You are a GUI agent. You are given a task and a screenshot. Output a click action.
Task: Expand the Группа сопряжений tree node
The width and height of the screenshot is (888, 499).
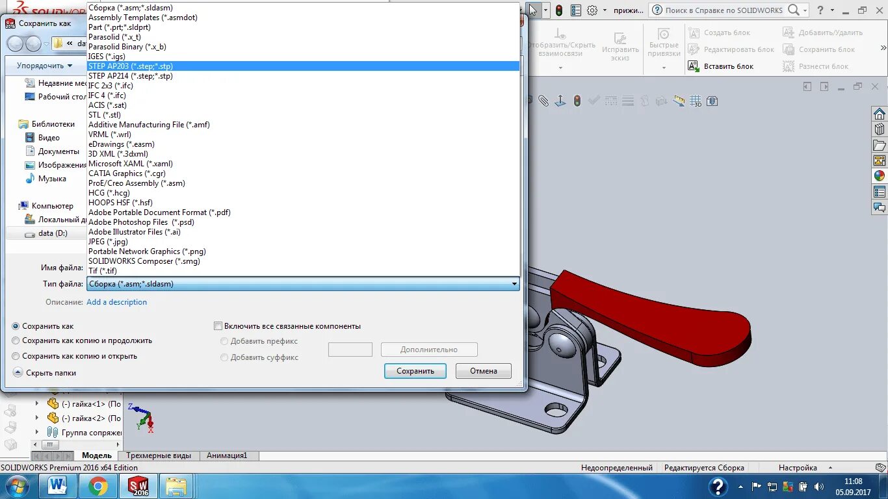37,432
